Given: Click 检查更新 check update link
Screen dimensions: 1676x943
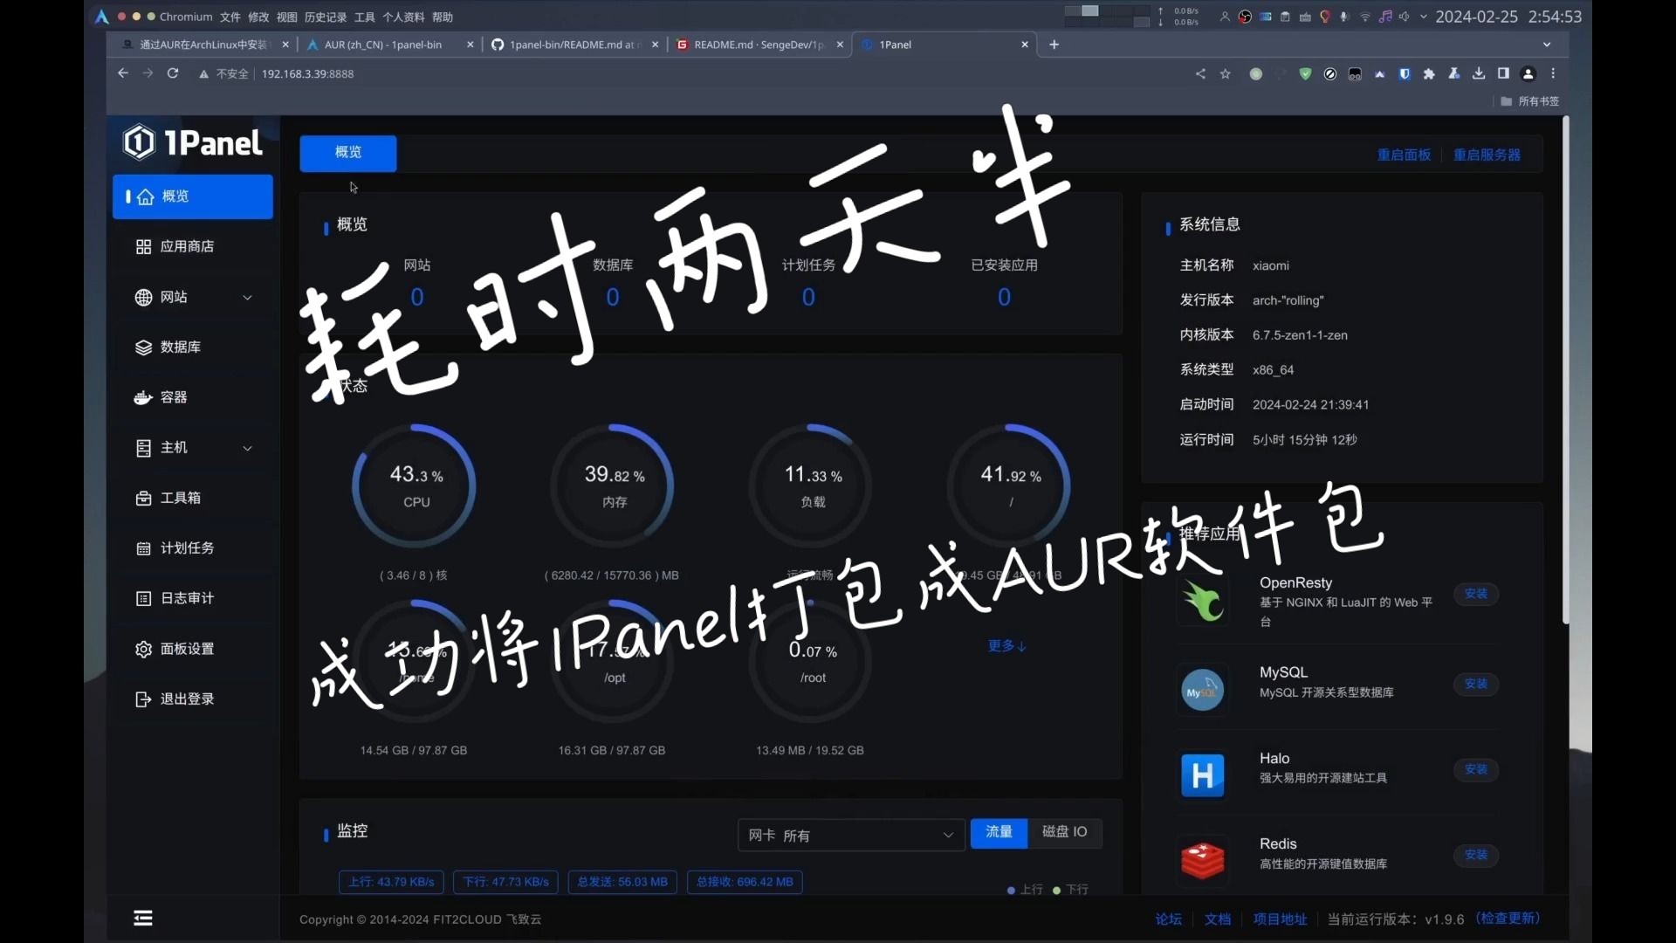Looking at the screenshot, I should [x=1508, y=919].
